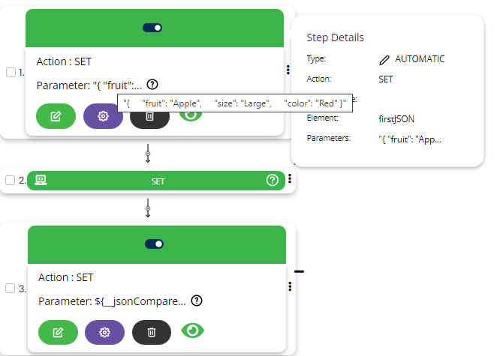This screenshot has width=500, height=356.
Task: Click the connector node between steps 1 and 2
Action: [148, 156]
